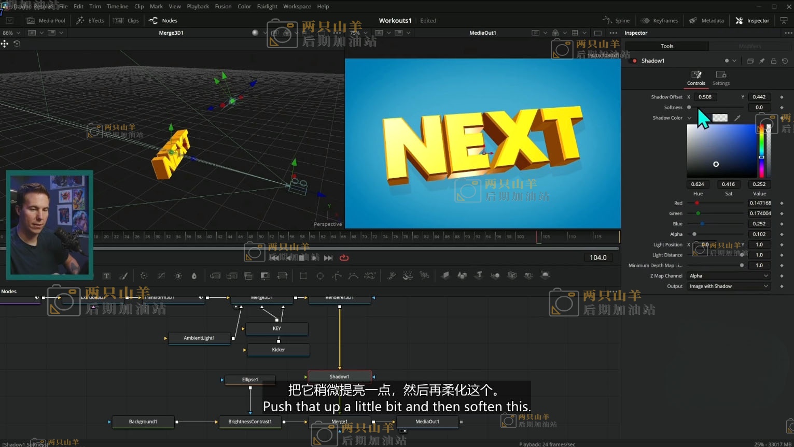Select the Text+ tool in the toolbar

click(x=107, y=276)
